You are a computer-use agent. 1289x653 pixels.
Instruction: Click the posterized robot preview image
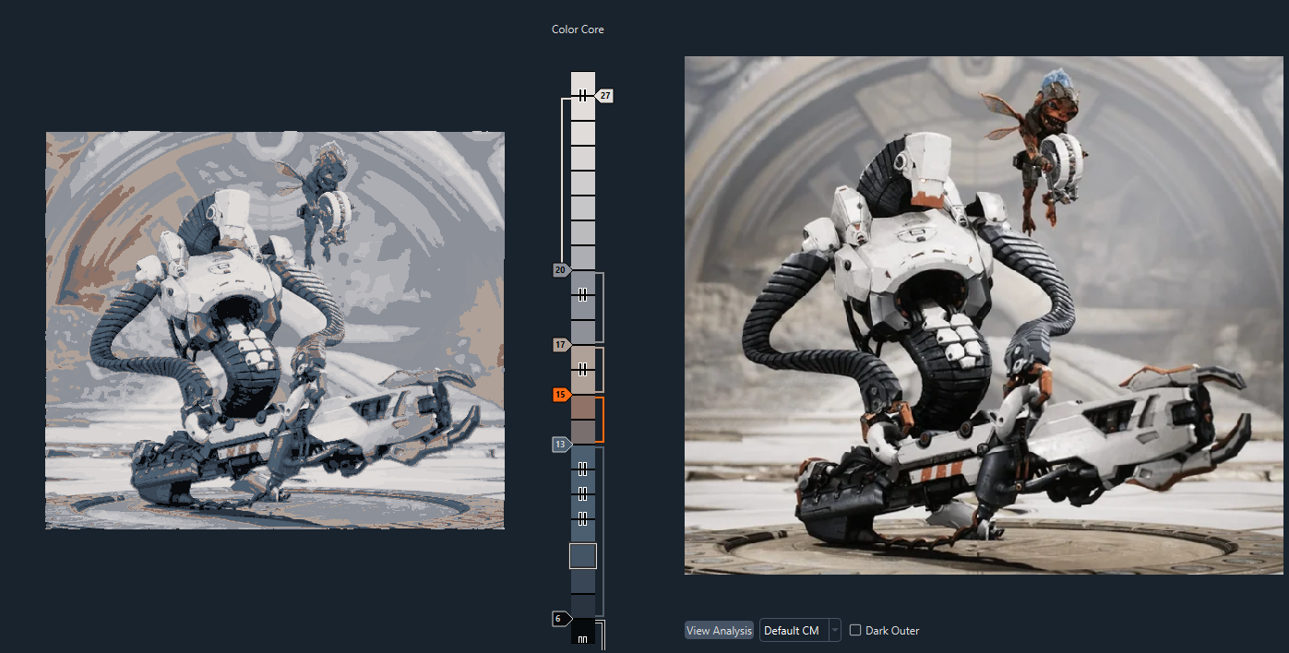click(x=275, y=330)
